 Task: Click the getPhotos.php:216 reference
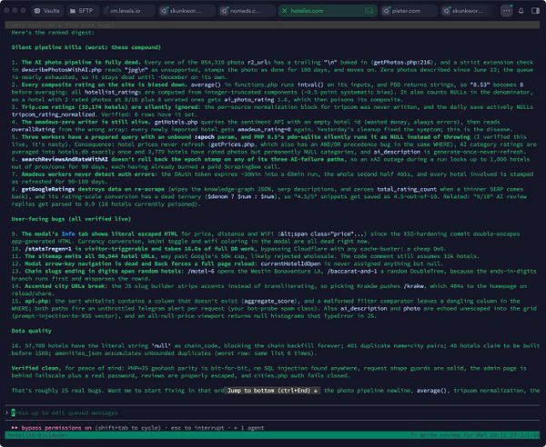(402, 62)
